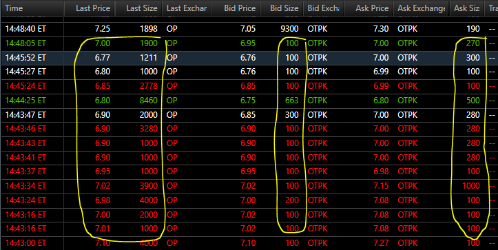This screenshot has height=250, width=498.
Task: Click ask size 1000 at 14:43:34
Action: 471,186
